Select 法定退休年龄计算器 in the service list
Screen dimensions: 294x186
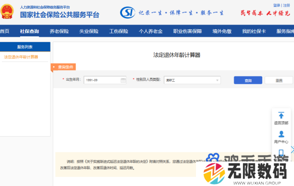[21, 57]
